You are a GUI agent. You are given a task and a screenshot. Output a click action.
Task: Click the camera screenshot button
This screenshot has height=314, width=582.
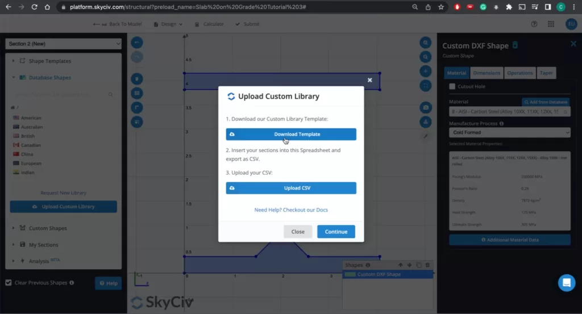pos(426,107)
